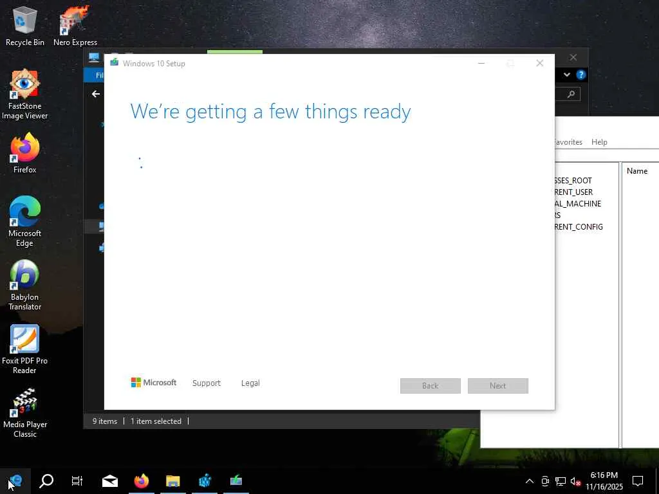
Task: Open the Legal link in Setup
Action: coord(250,383)
